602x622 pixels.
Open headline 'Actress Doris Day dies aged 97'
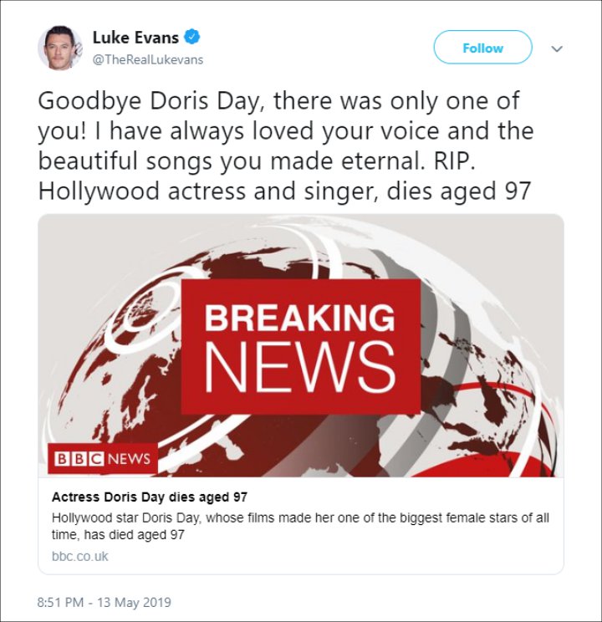tap(150, 497)
